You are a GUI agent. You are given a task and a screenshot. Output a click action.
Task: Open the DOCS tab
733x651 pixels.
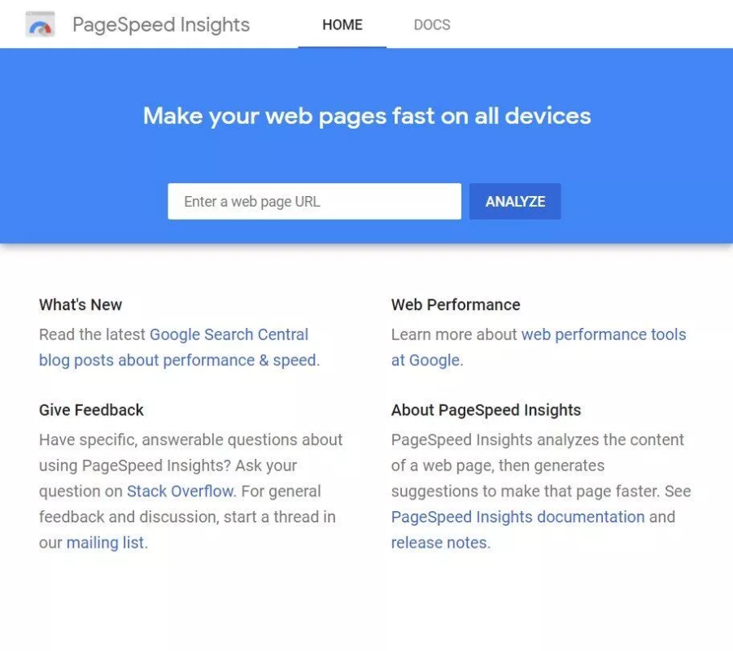[432, 24]
